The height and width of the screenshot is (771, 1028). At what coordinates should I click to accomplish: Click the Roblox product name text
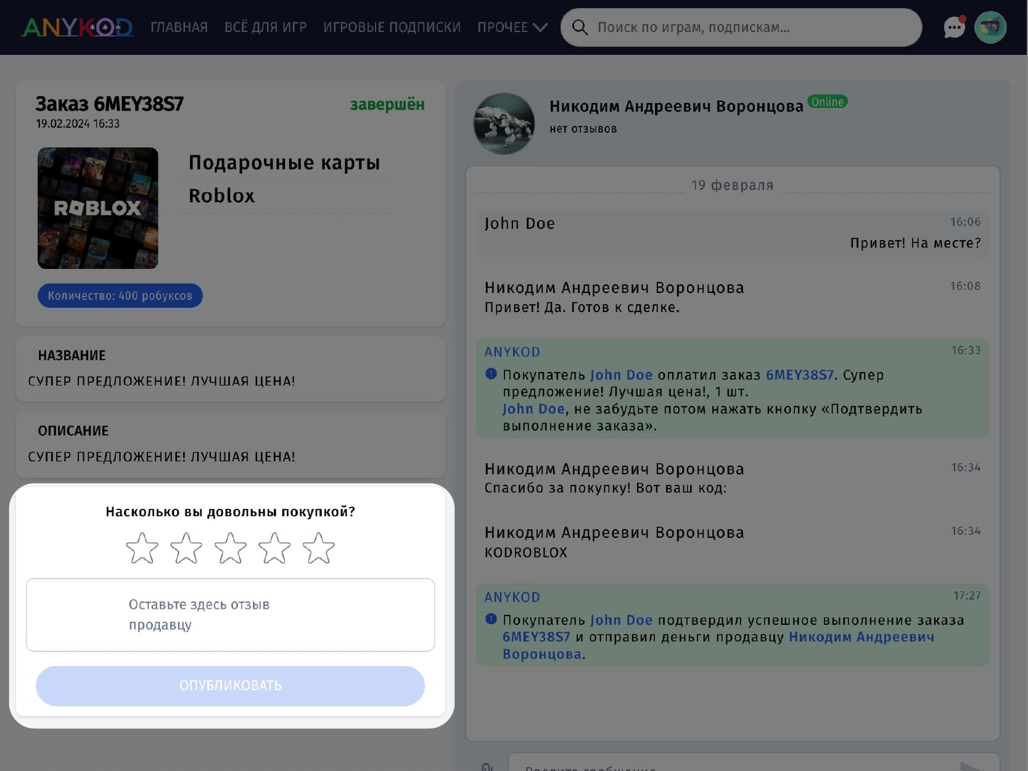point(221,196)
